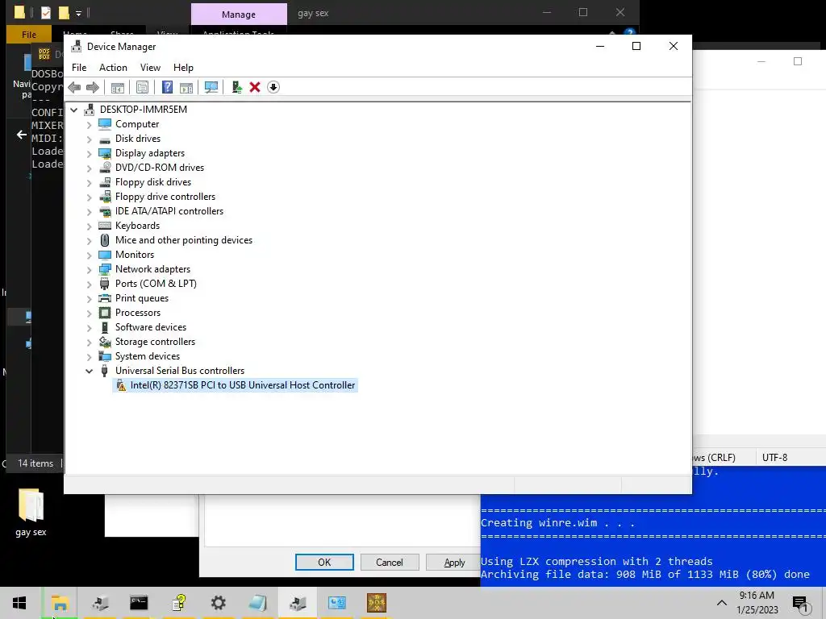Click Show/Hide Action Pane toolbar icon

(x=186, y=87)
